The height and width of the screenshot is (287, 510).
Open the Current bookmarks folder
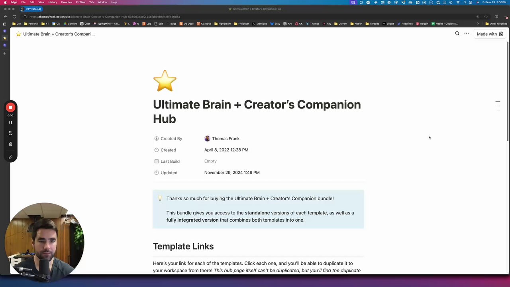341,24
